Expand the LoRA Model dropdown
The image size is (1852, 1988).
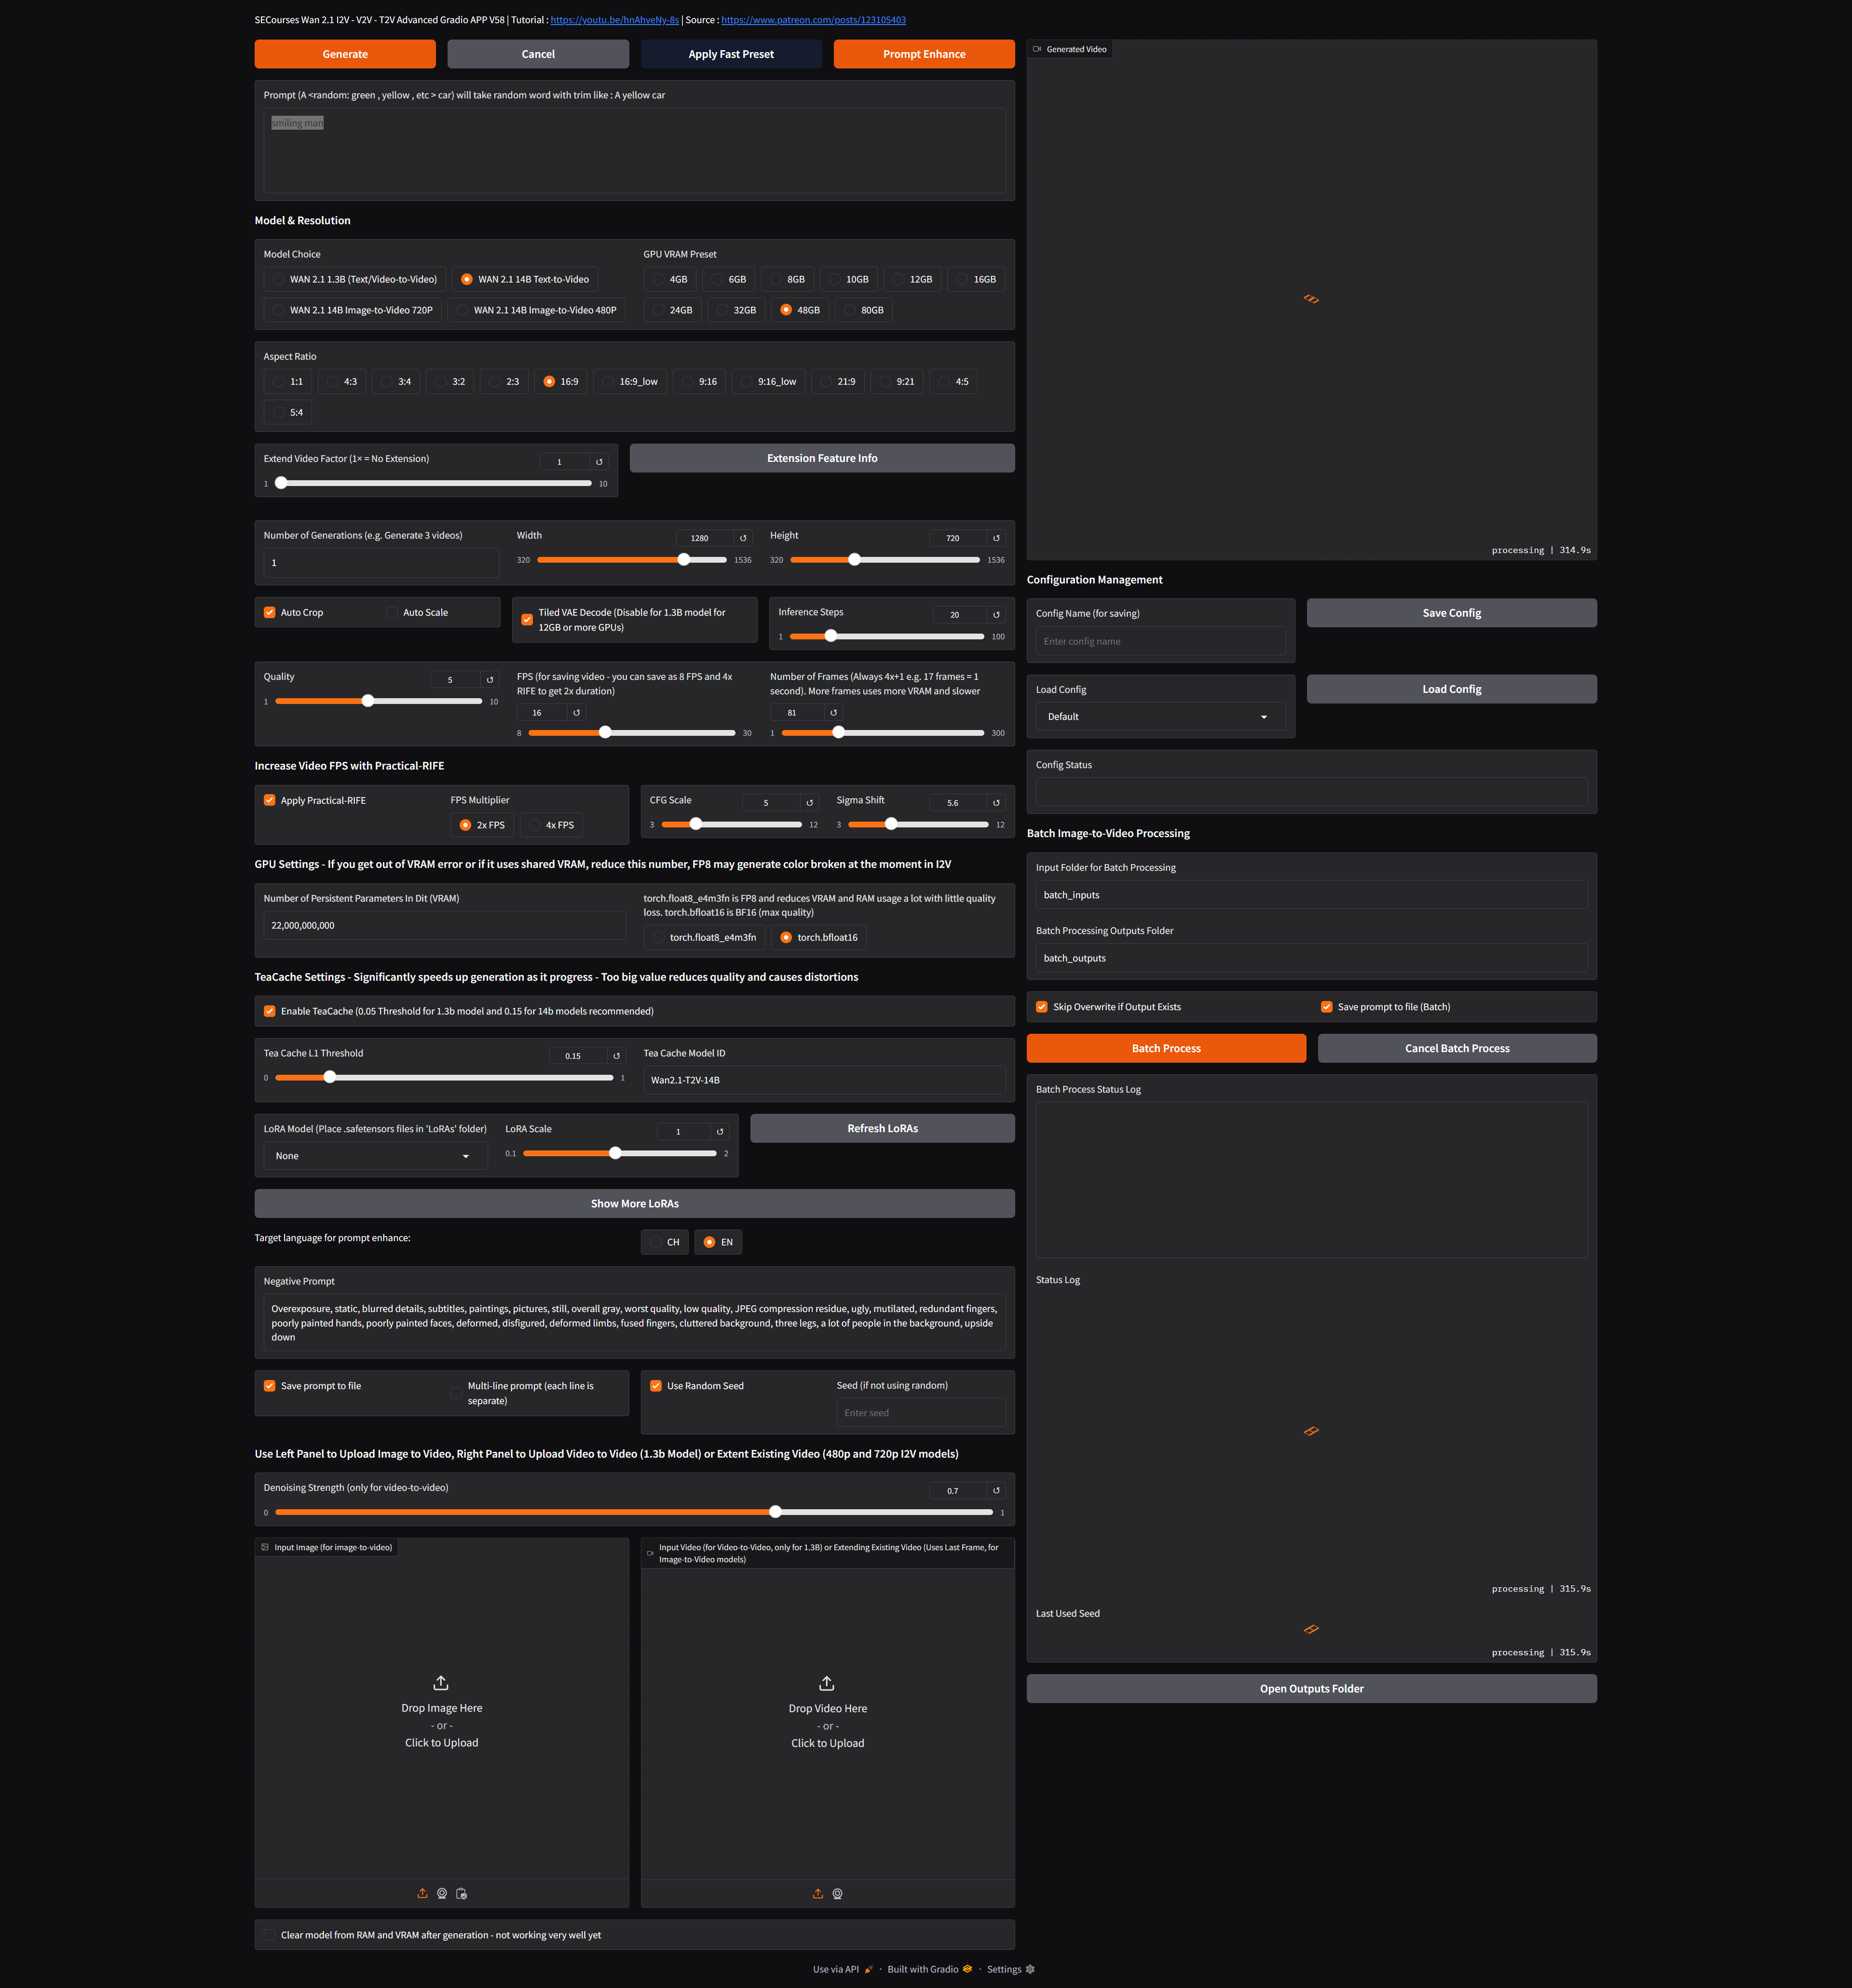(x=375, y=1156)
